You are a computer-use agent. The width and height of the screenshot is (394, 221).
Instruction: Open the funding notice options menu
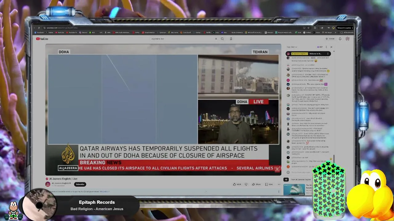(x=279, y=192)
